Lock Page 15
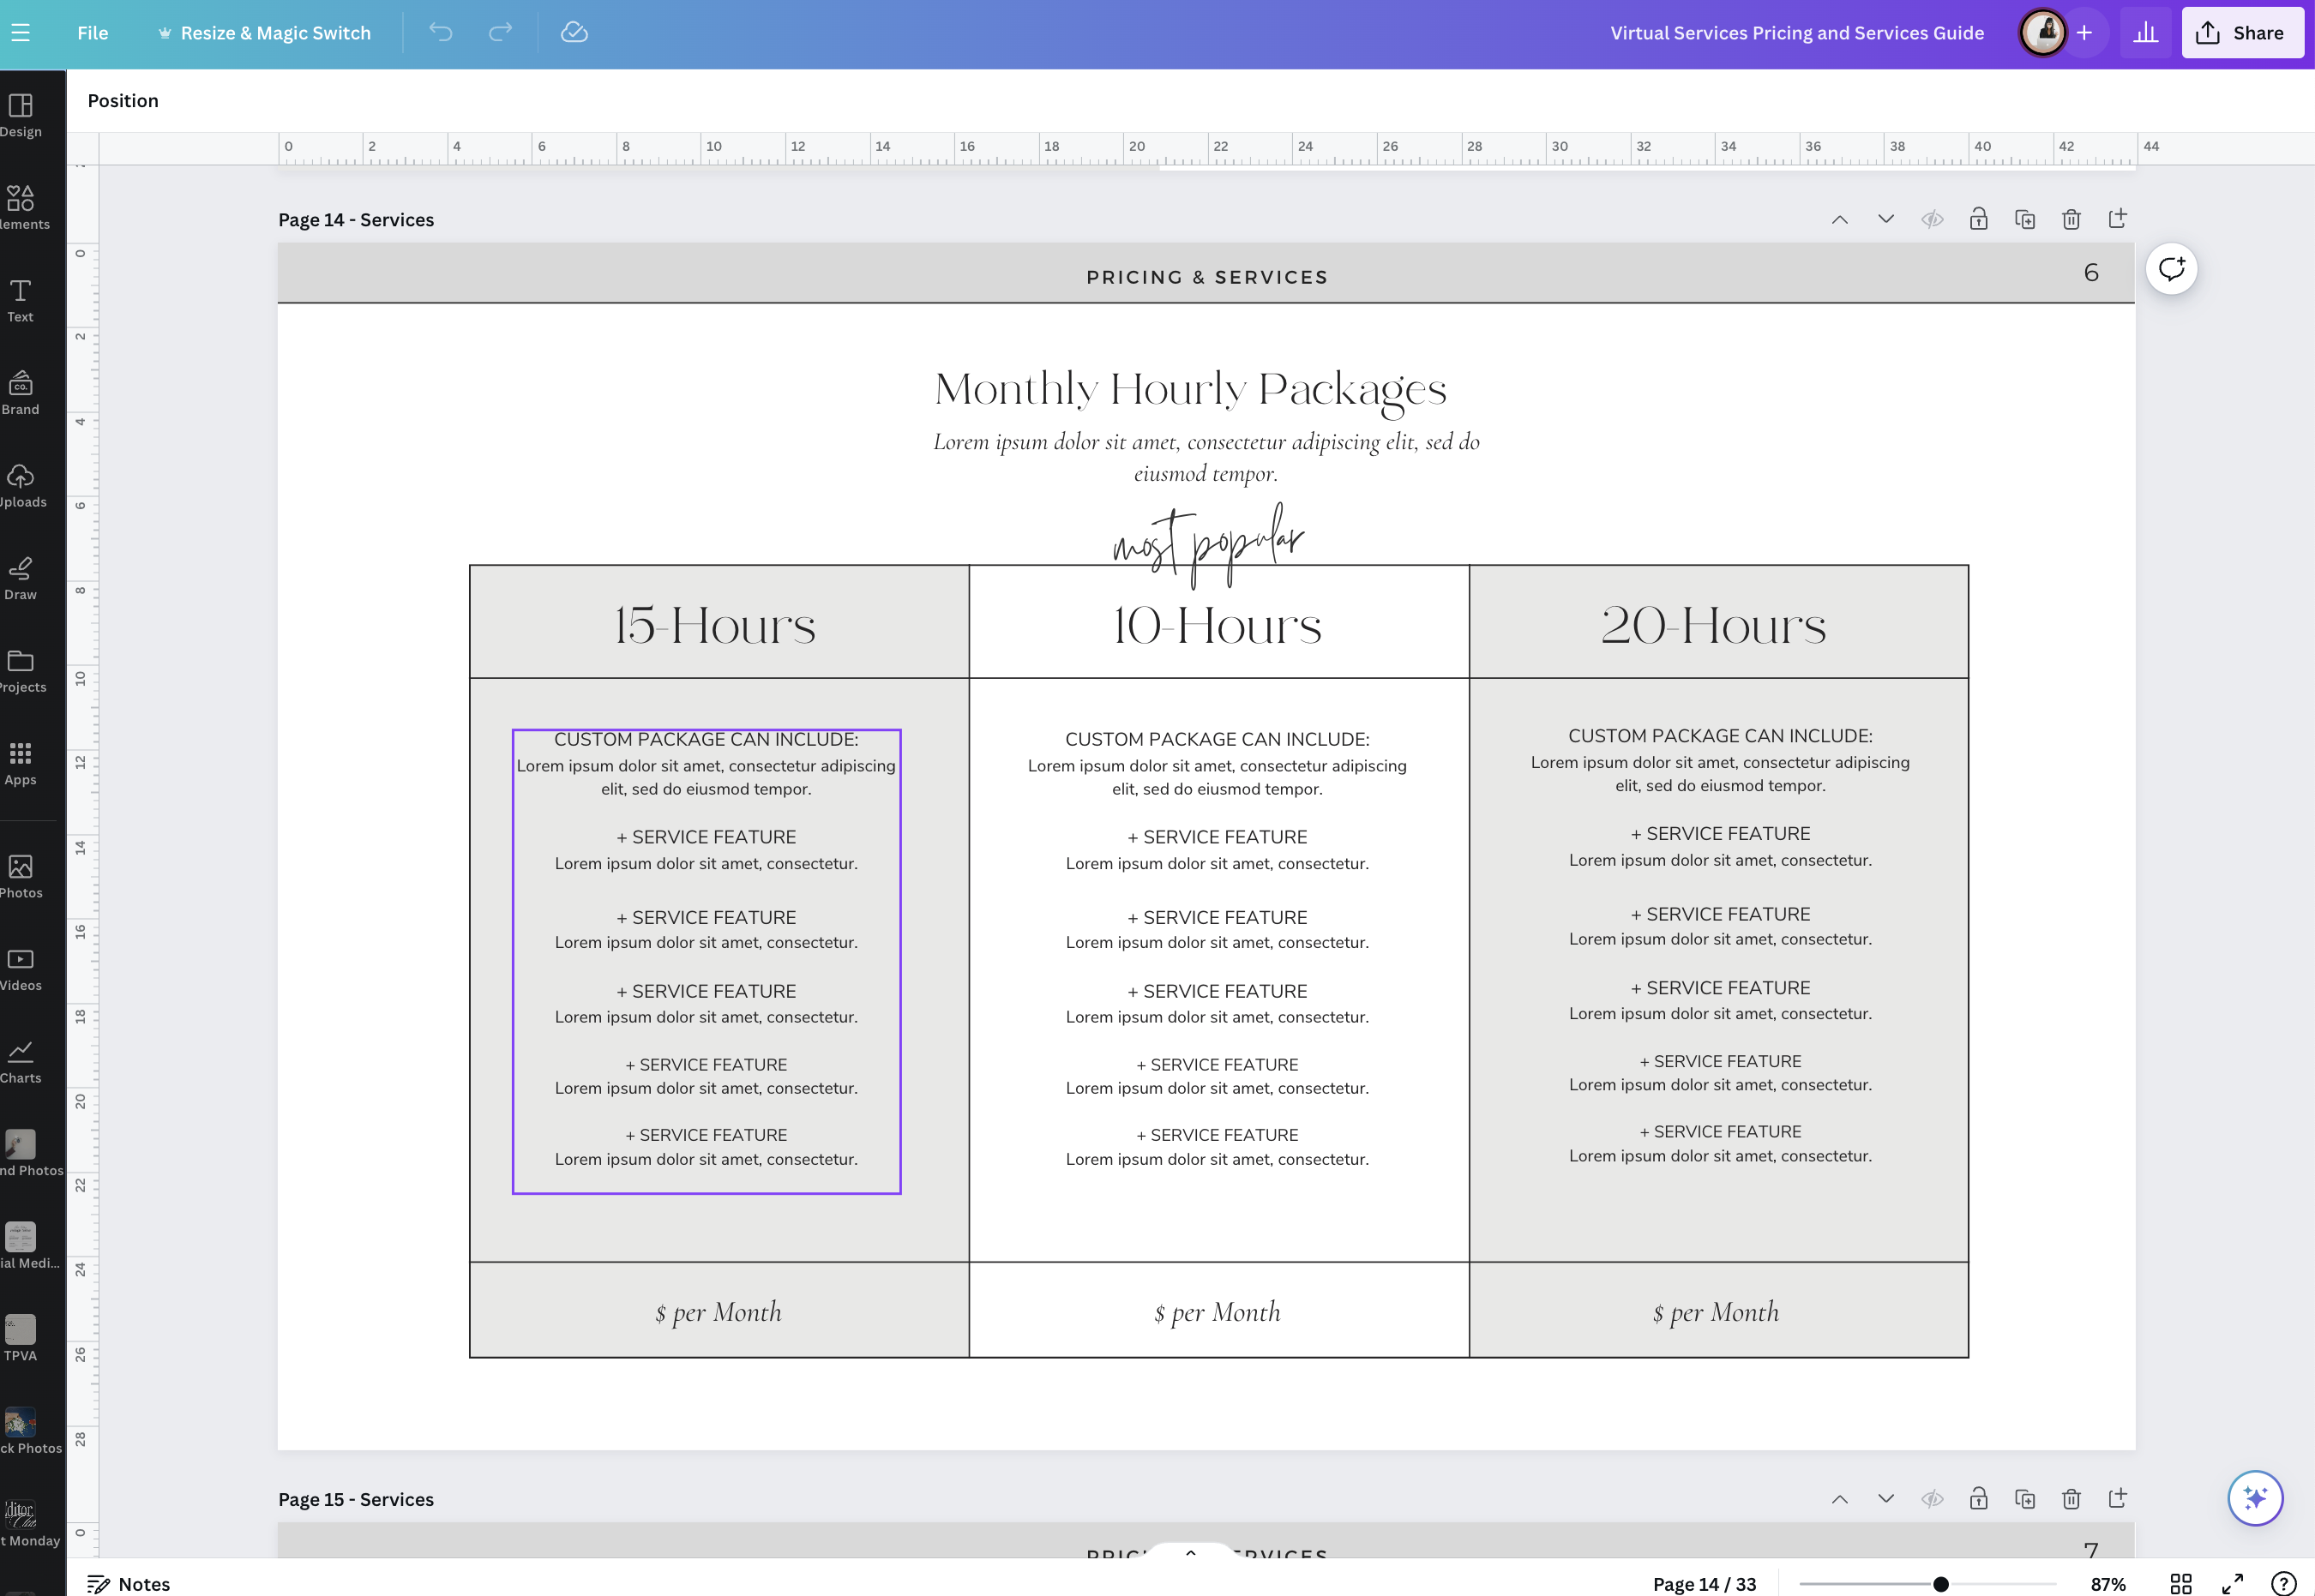 (1979, 1499)
